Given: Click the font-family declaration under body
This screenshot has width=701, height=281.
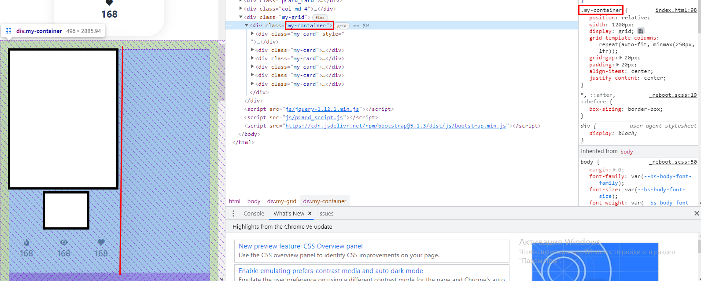Looking at the screenshot, I should tap(640, 179).
